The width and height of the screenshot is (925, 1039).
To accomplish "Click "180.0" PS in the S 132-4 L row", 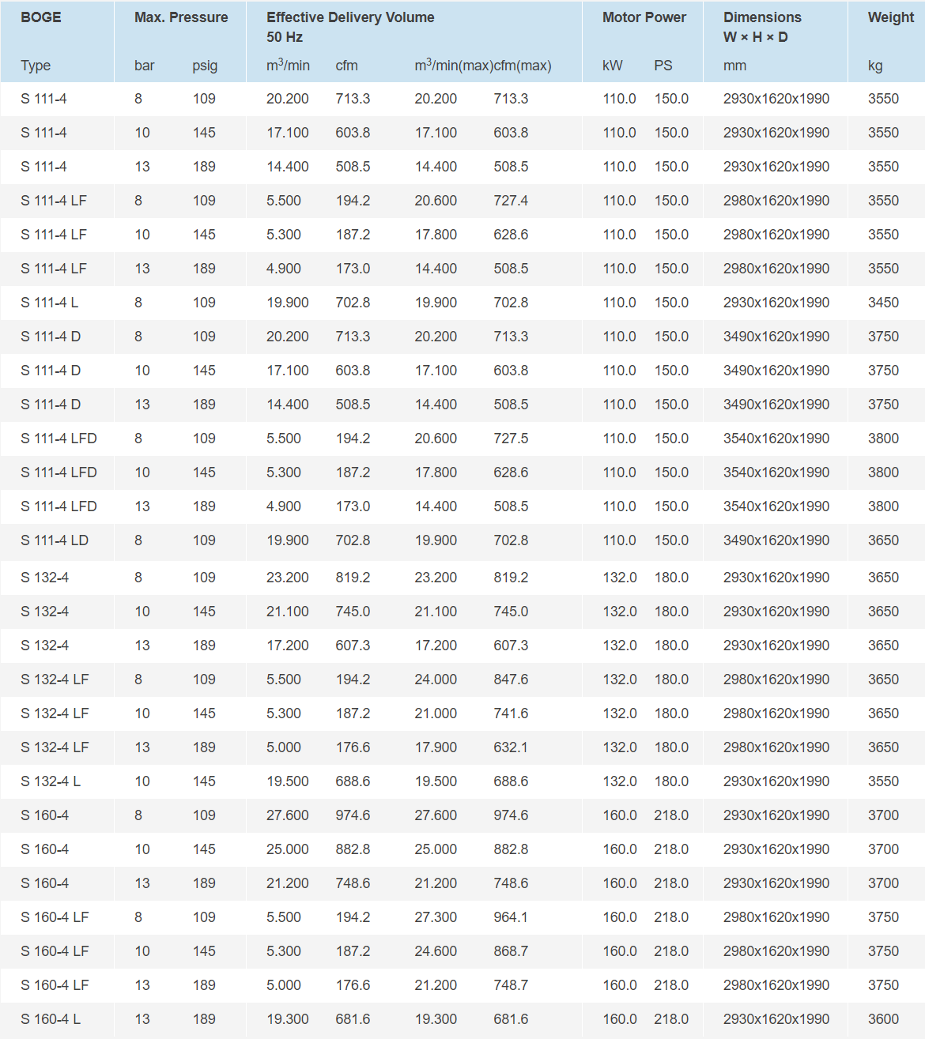I will click(x=671, y=781).
